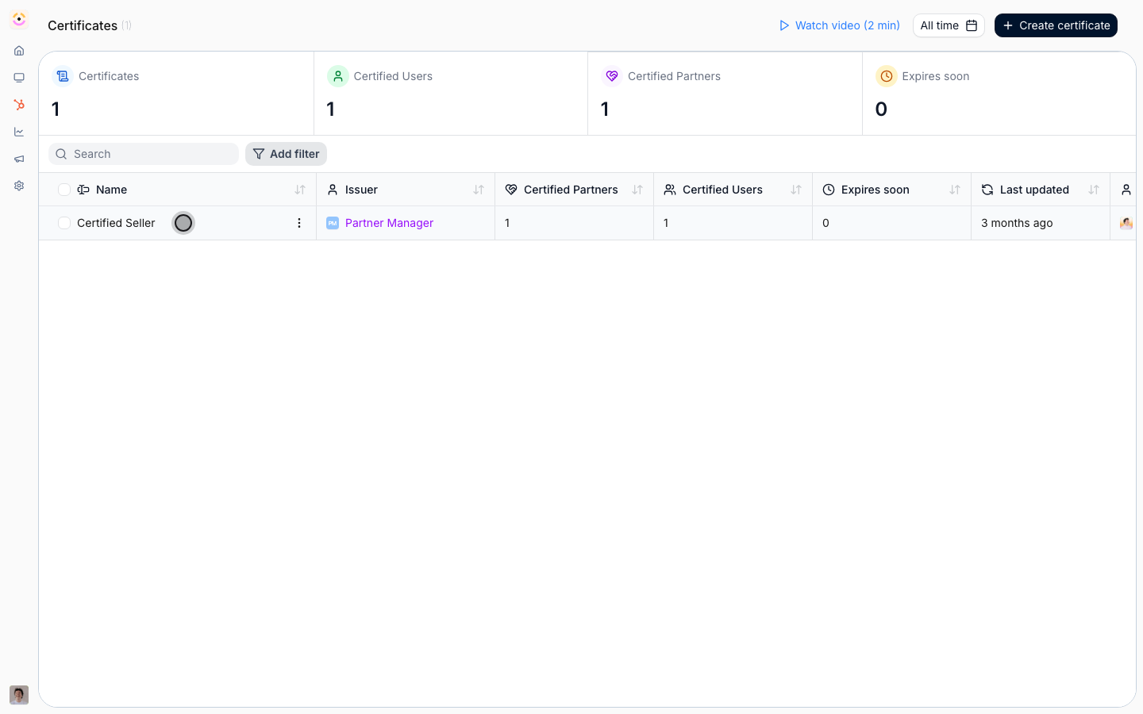Open the user profile avatar in the sidebar

click(19, 695)
